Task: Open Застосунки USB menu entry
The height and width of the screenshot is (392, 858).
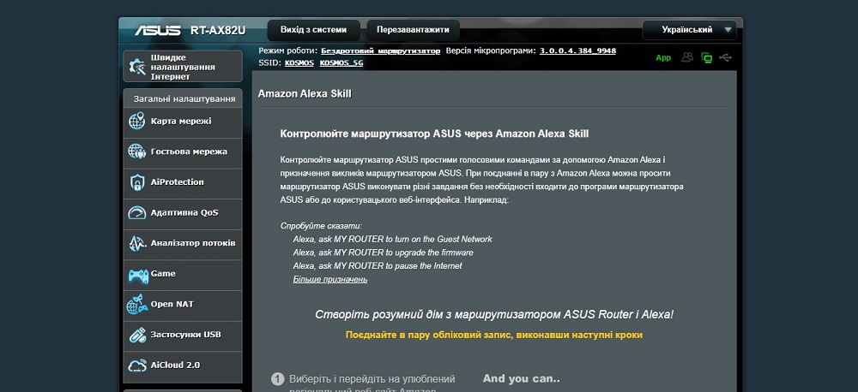Action: coord(182,335)
